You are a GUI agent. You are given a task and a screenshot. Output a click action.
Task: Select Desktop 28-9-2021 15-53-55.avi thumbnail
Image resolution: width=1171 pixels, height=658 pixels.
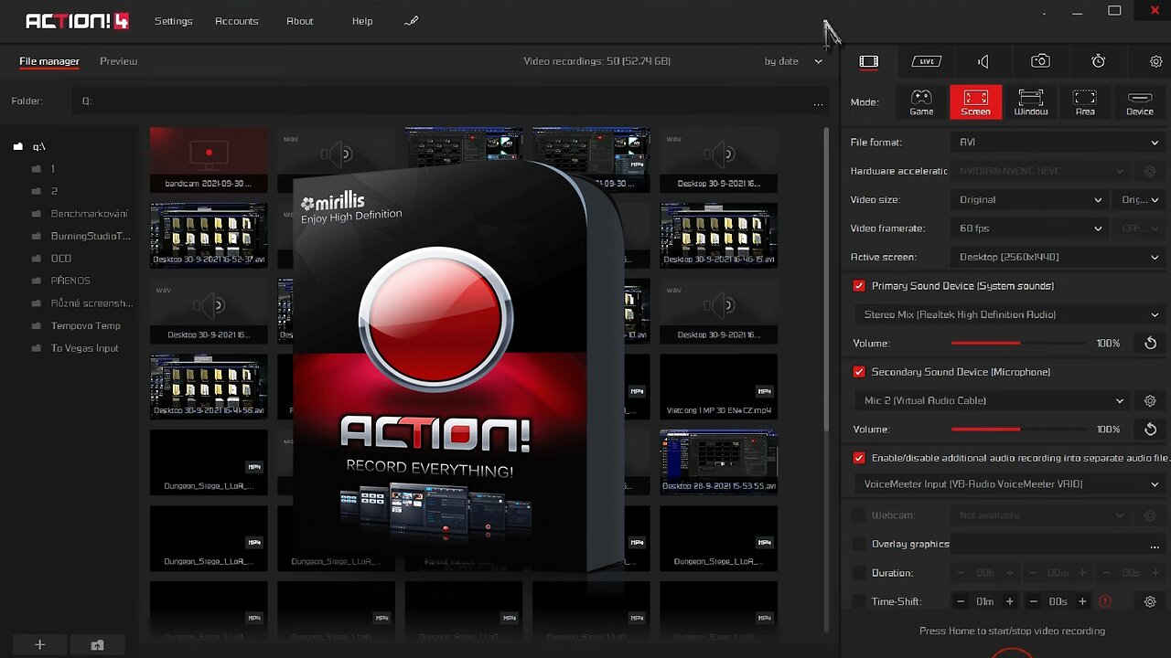(x=718, y=461)
